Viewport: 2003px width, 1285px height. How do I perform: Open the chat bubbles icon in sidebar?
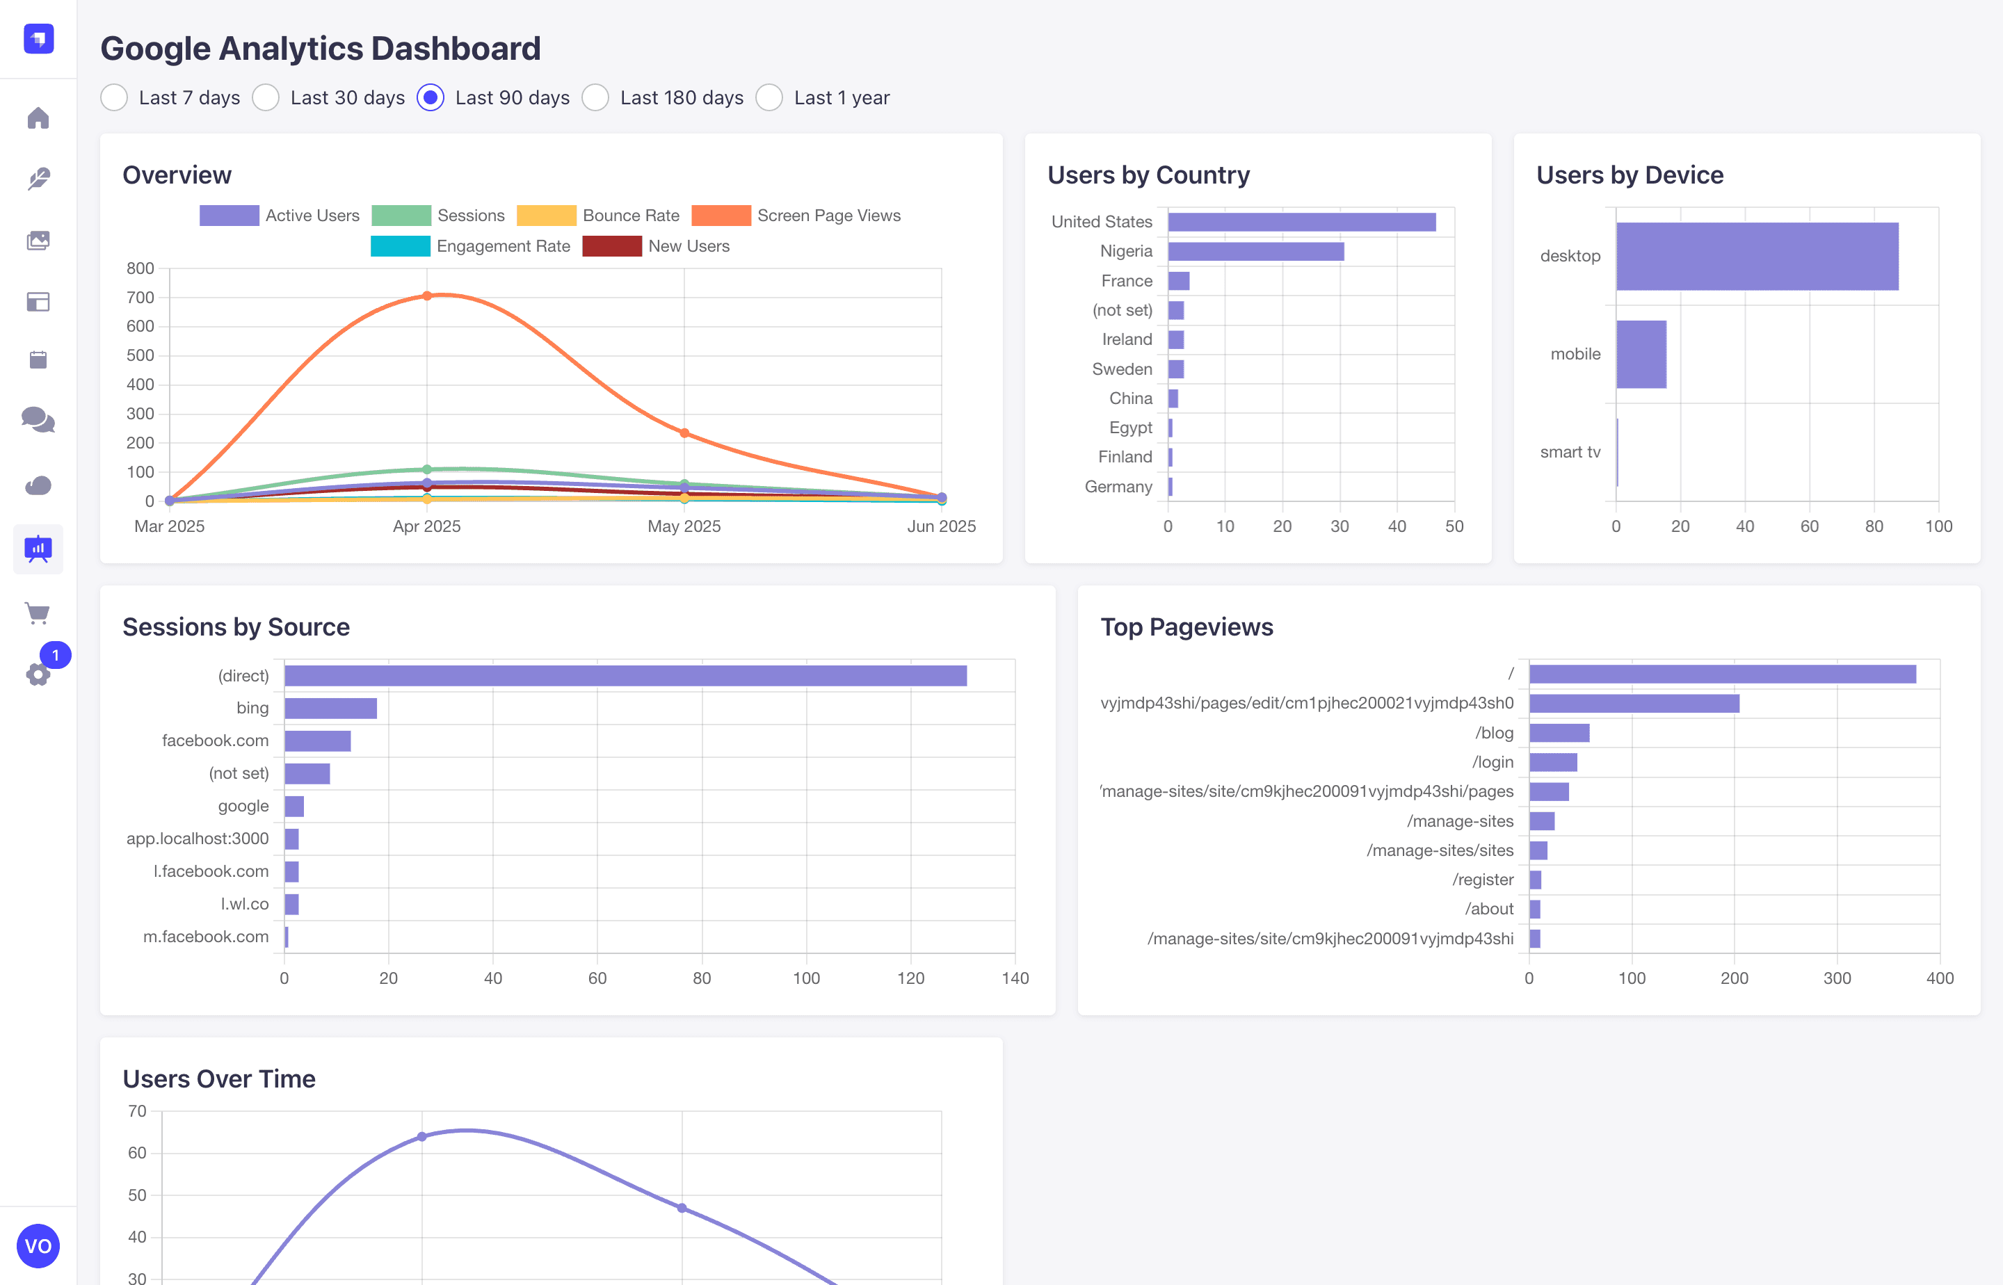point(38,420)
